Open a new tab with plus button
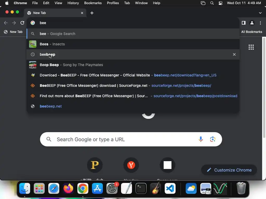This screenshot has height=199, width=266. pyautogui.click(x=92, y=13)
